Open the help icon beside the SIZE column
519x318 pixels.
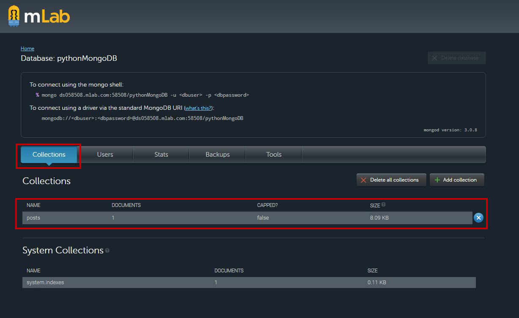tap(384, 204)
